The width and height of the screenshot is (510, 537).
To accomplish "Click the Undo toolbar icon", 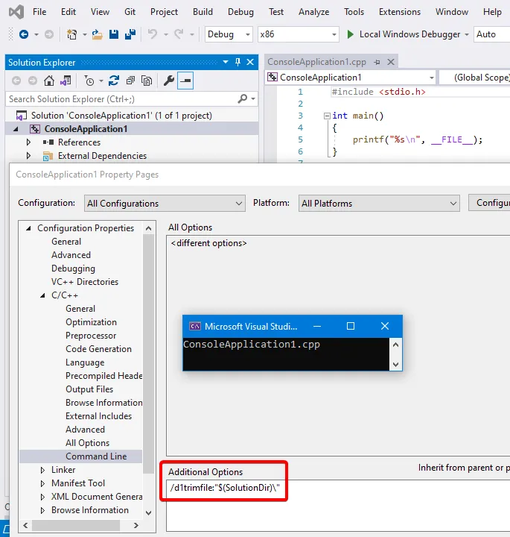I will [x=153, y=34].
